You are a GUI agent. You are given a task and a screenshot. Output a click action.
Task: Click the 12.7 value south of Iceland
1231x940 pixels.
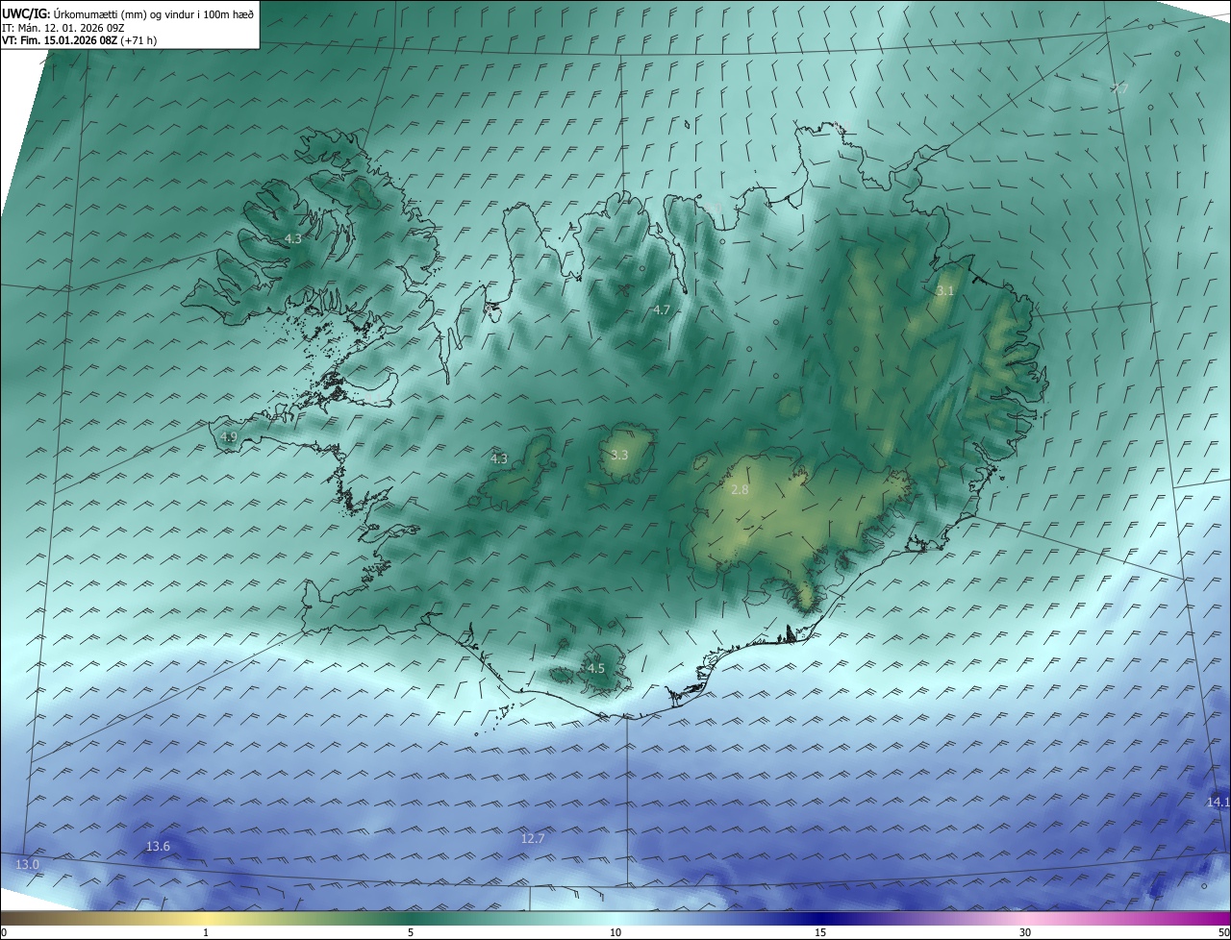click(x=533, y=839)
